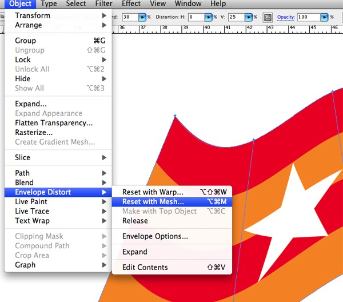Choose Release in Envelope submenu

pos(172,221)
